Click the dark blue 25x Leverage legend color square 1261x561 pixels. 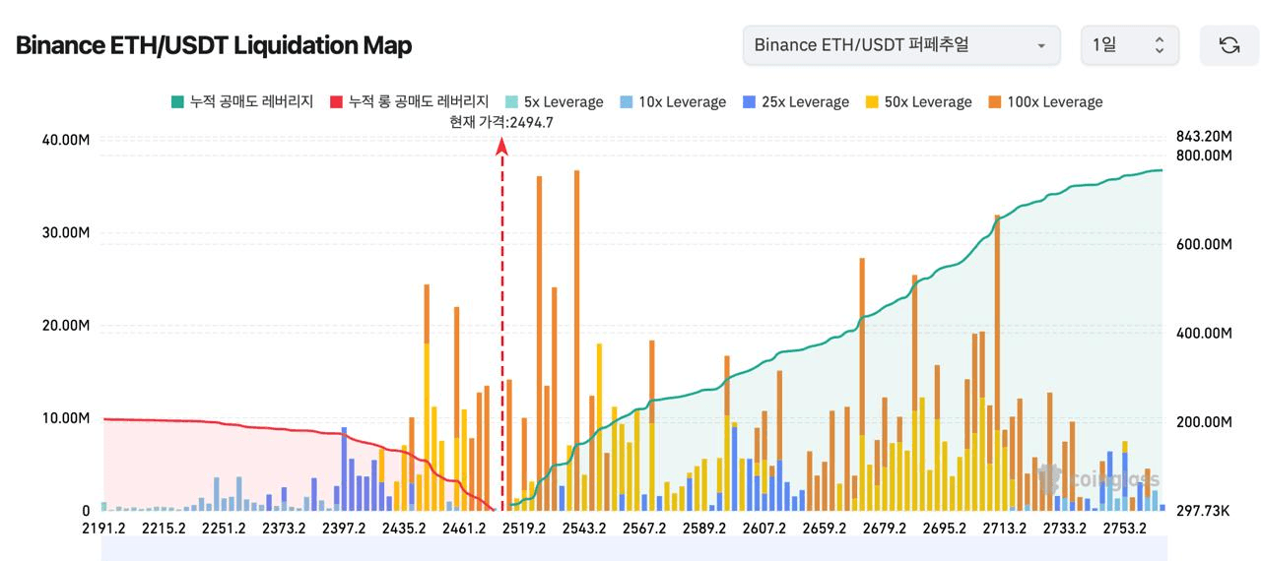coord(750,101)
